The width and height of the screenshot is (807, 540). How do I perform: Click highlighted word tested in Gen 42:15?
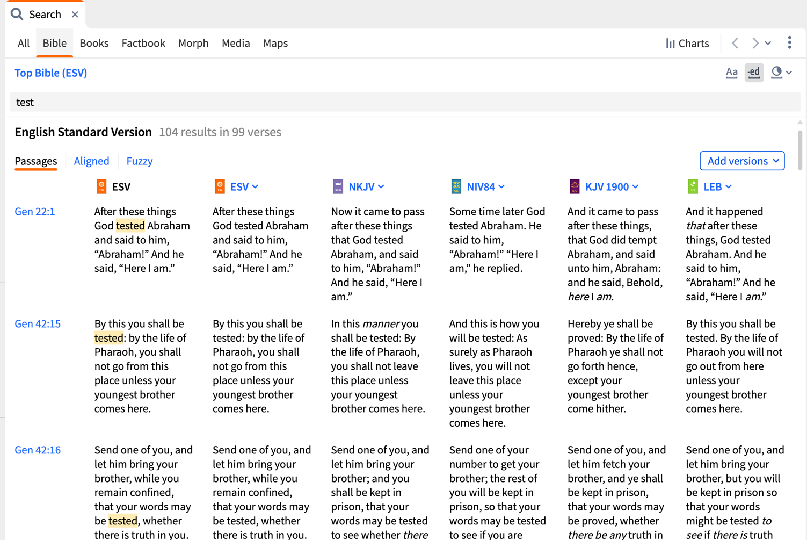click(x=109, y=338)
